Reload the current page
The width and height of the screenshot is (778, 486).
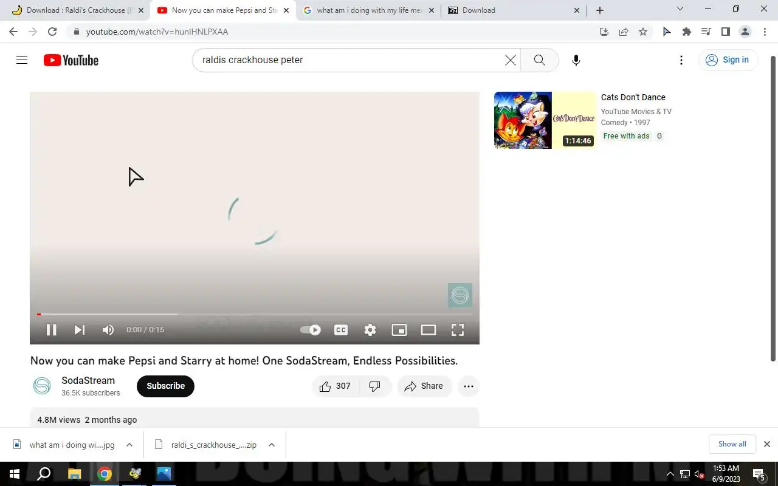[52, 32]
